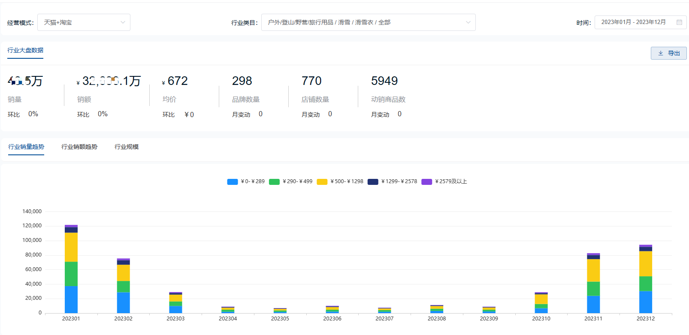Click the 202301 stacked bar

[x=71, y=269]
